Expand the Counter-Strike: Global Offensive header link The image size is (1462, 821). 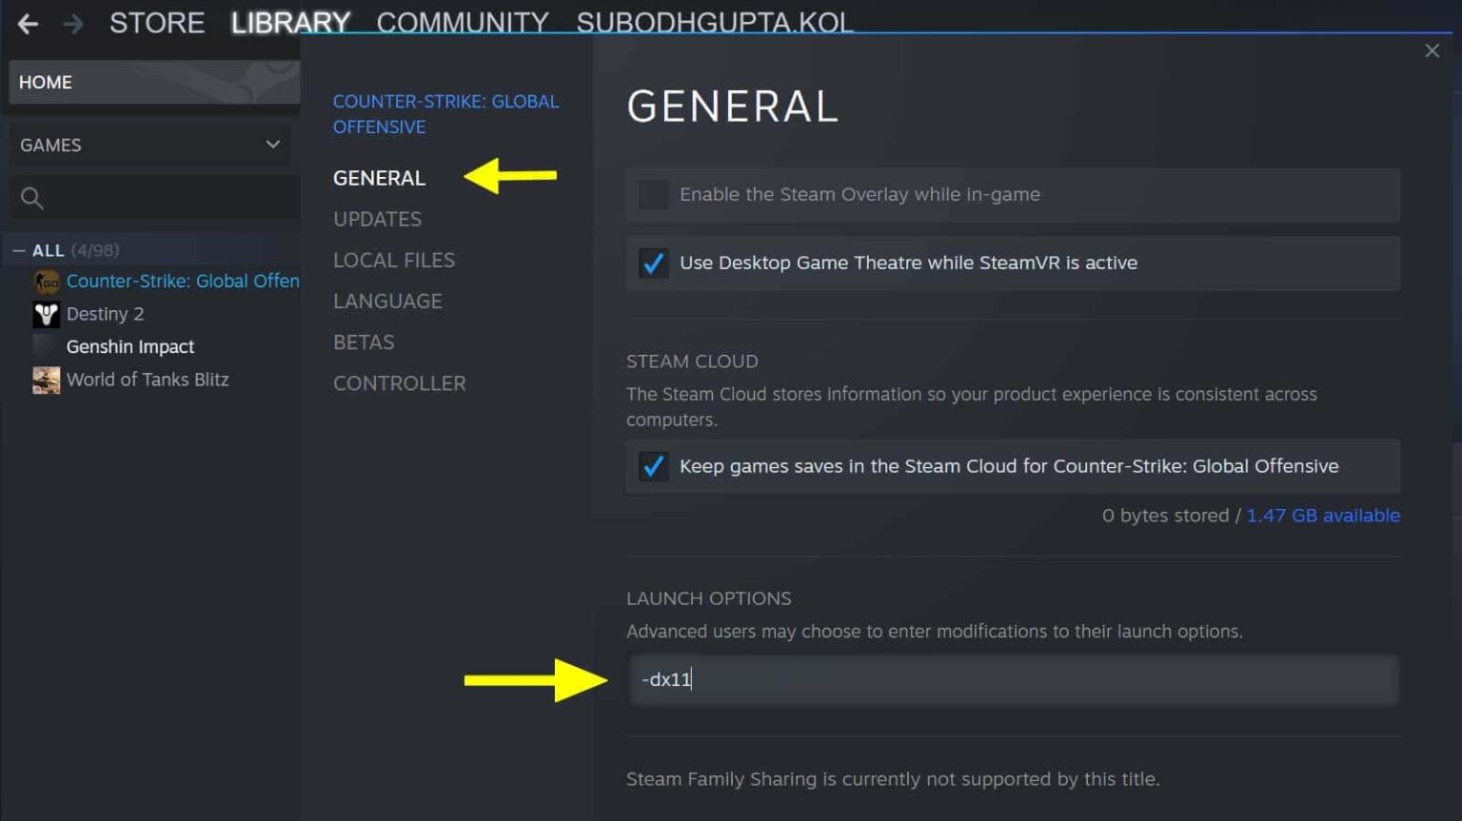pyautogui.click(x=445, y=113)
